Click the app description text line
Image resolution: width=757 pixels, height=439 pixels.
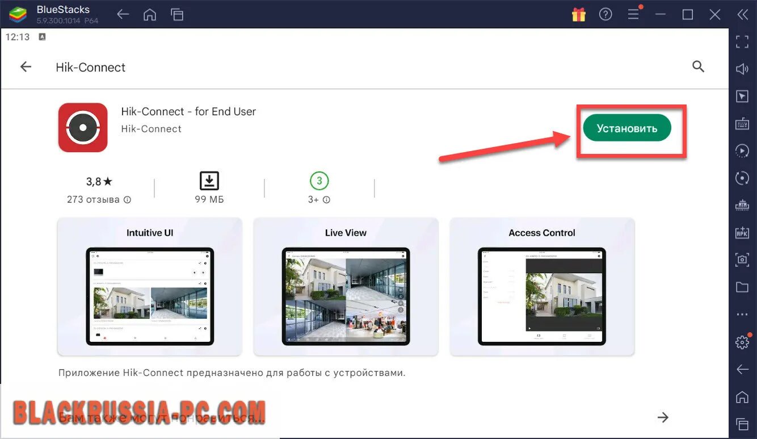232,373
